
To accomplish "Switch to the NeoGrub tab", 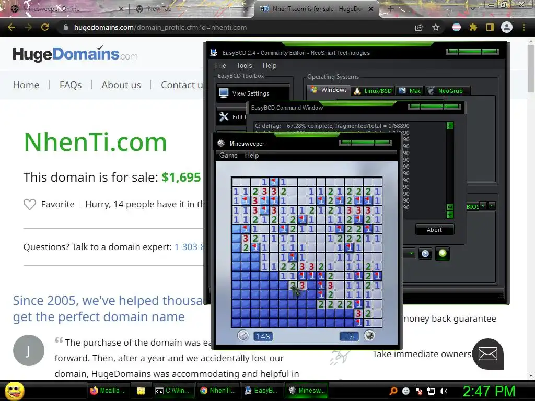I will click(x=447, y=91).
